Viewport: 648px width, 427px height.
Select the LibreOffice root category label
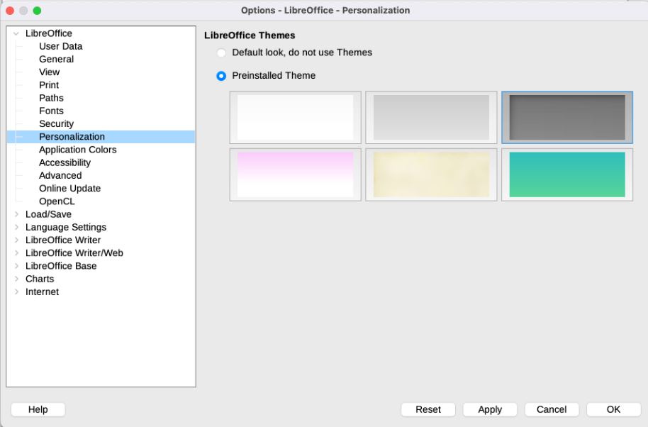(49, 33)
